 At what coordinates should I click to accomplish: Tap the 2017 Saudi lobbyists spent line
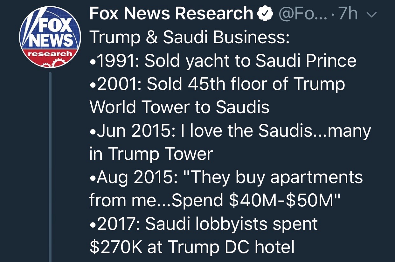[x=204, y=224]
